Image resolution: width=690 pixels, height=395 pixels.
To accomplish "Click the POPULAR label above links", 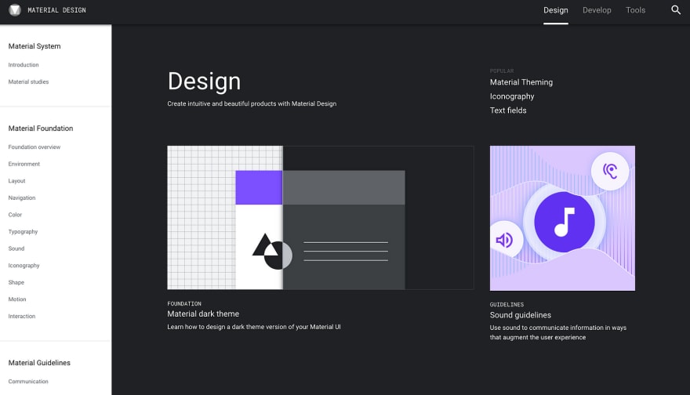I will click(502, 71).
